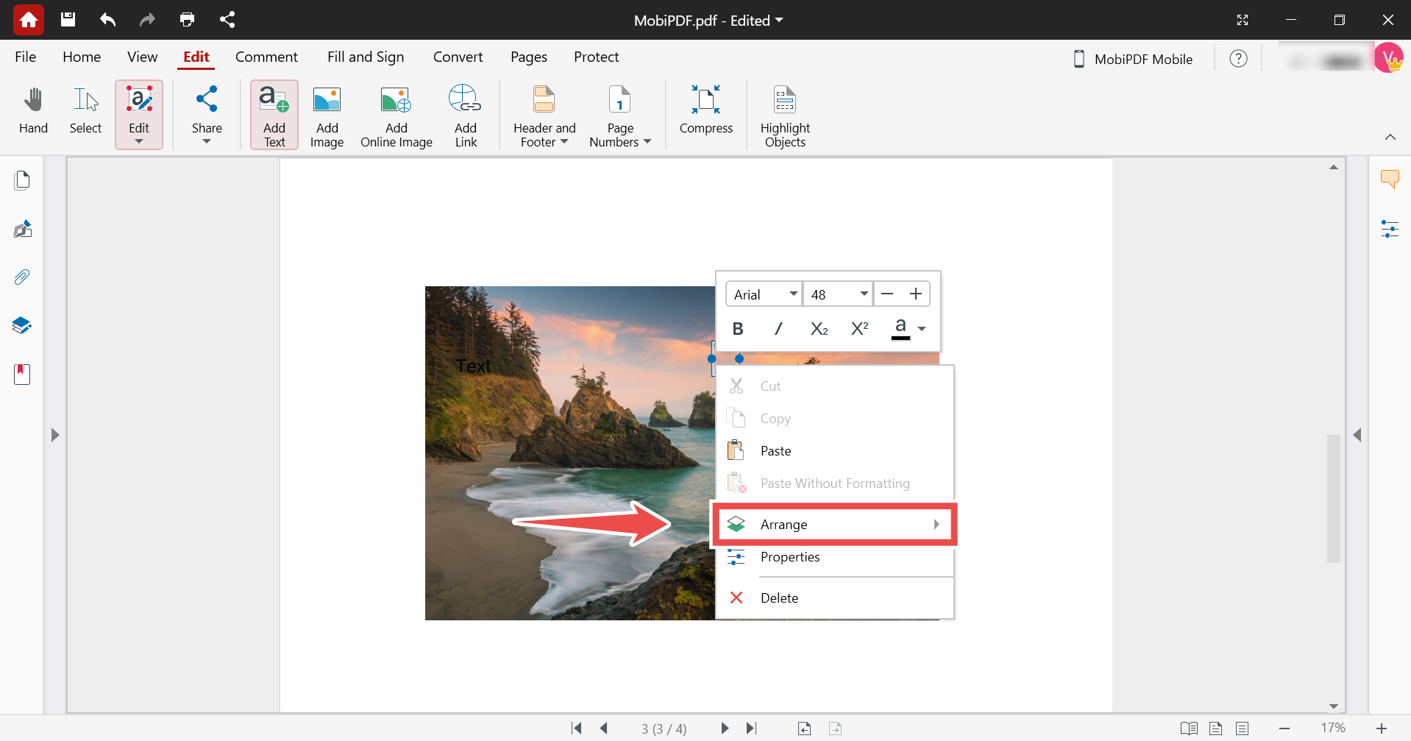This screenshot has height=741, width=1411.
Task: Choose Paste from the context menu
Action: point(834,451)
